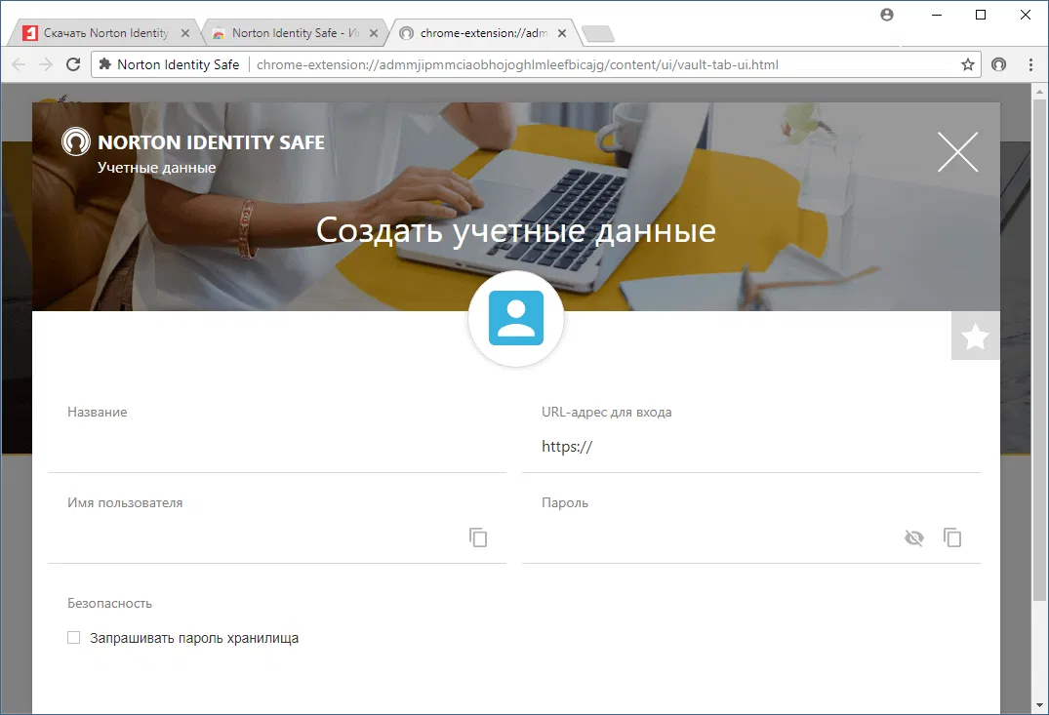The height and width of the screenshot is (715, 1049).
Task: Bookmark this page with the star
Action: pos(967,64)
